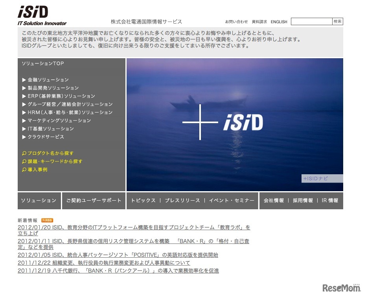Open 導入事例 case studies link
Image resolution: width=366 pixels, height=297 pixels.
tap(37, 170)
